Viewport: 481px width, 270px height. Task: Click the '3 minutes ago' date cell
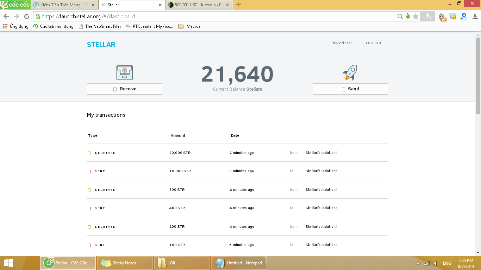click(242, 171)
